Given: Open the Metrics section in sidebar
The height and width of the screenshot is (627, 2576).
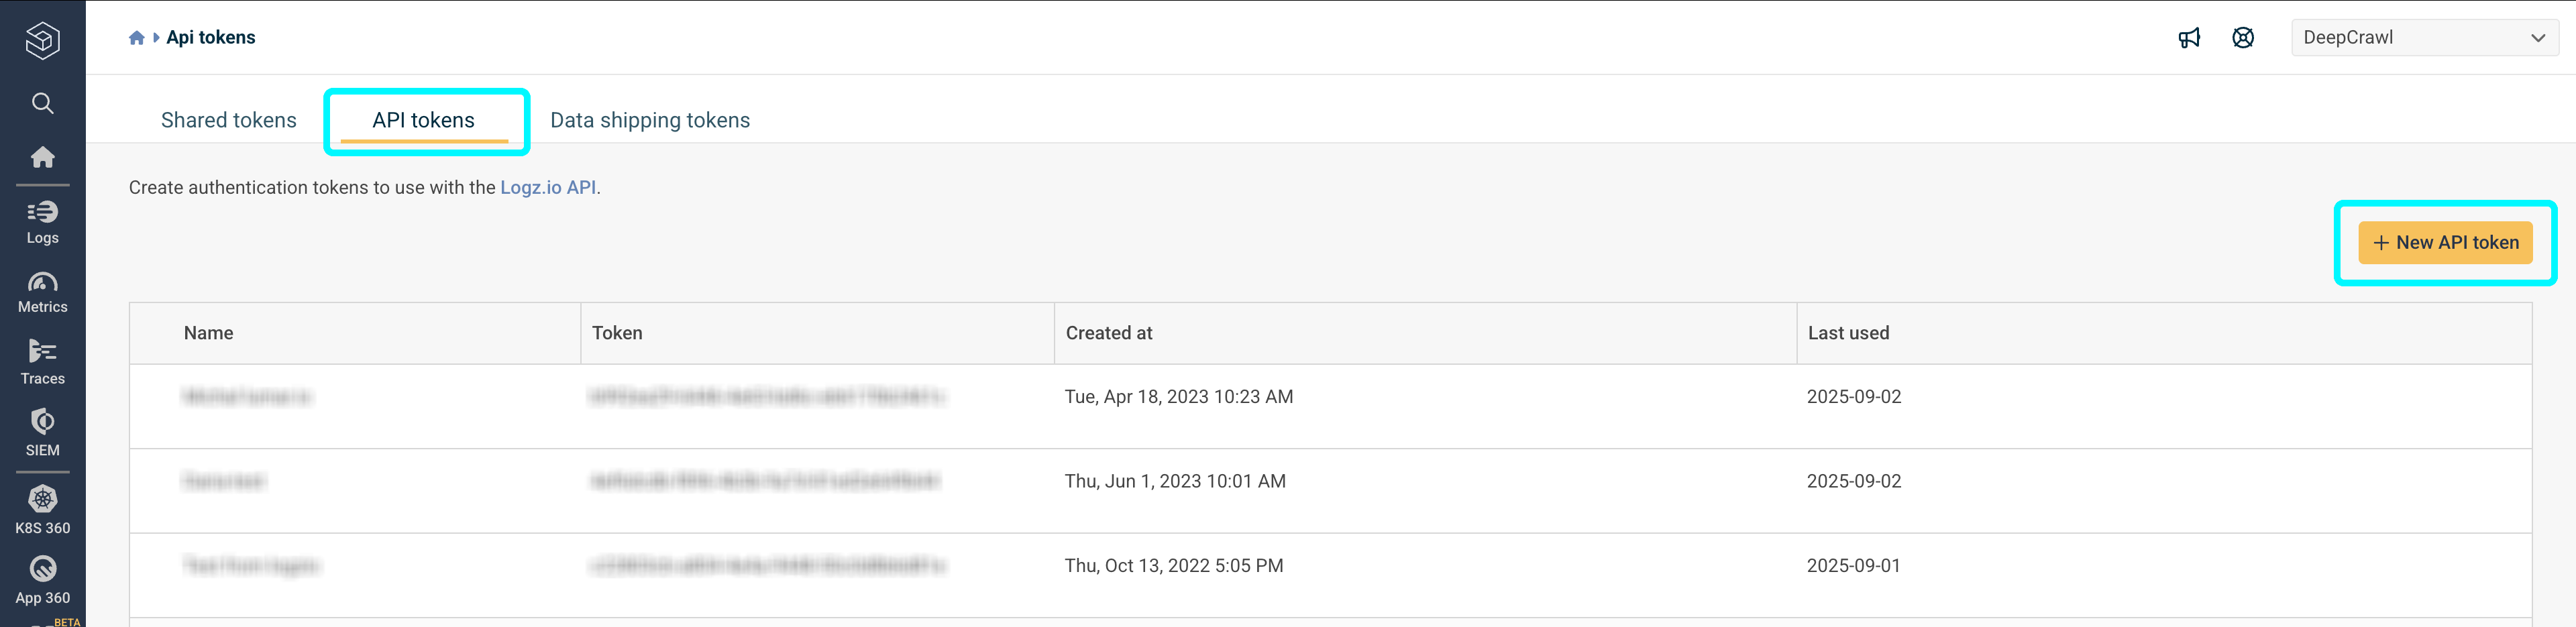Looking at the screenshot, I should pos(42,290).
